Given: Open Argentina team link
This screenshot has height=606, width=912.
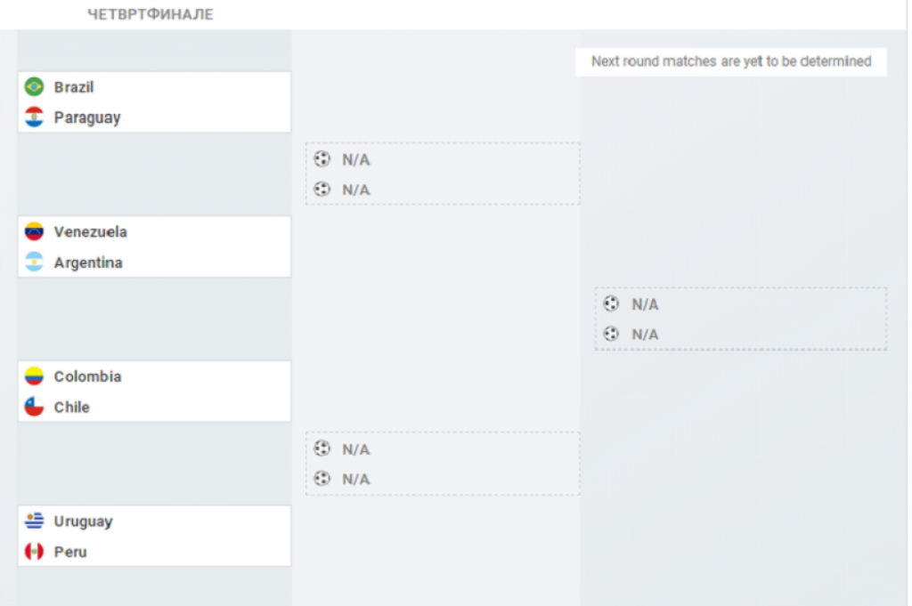Looking at the screenshot, I should pos(88,263).
